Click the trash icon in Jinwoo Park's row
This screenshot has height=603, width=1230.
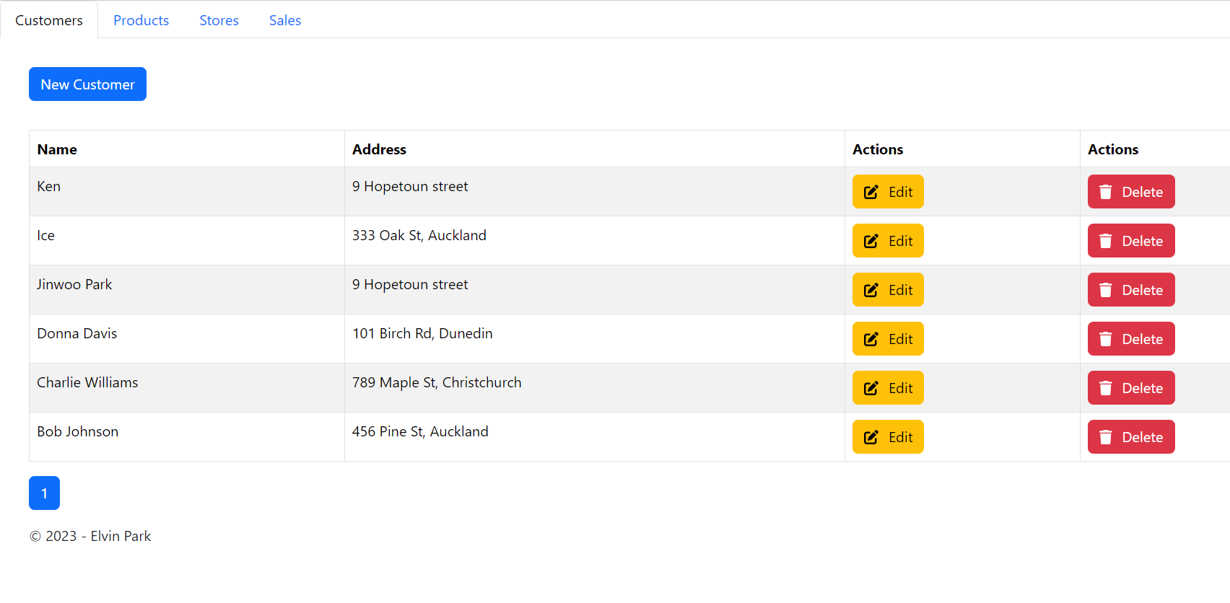coord(1105,290)
